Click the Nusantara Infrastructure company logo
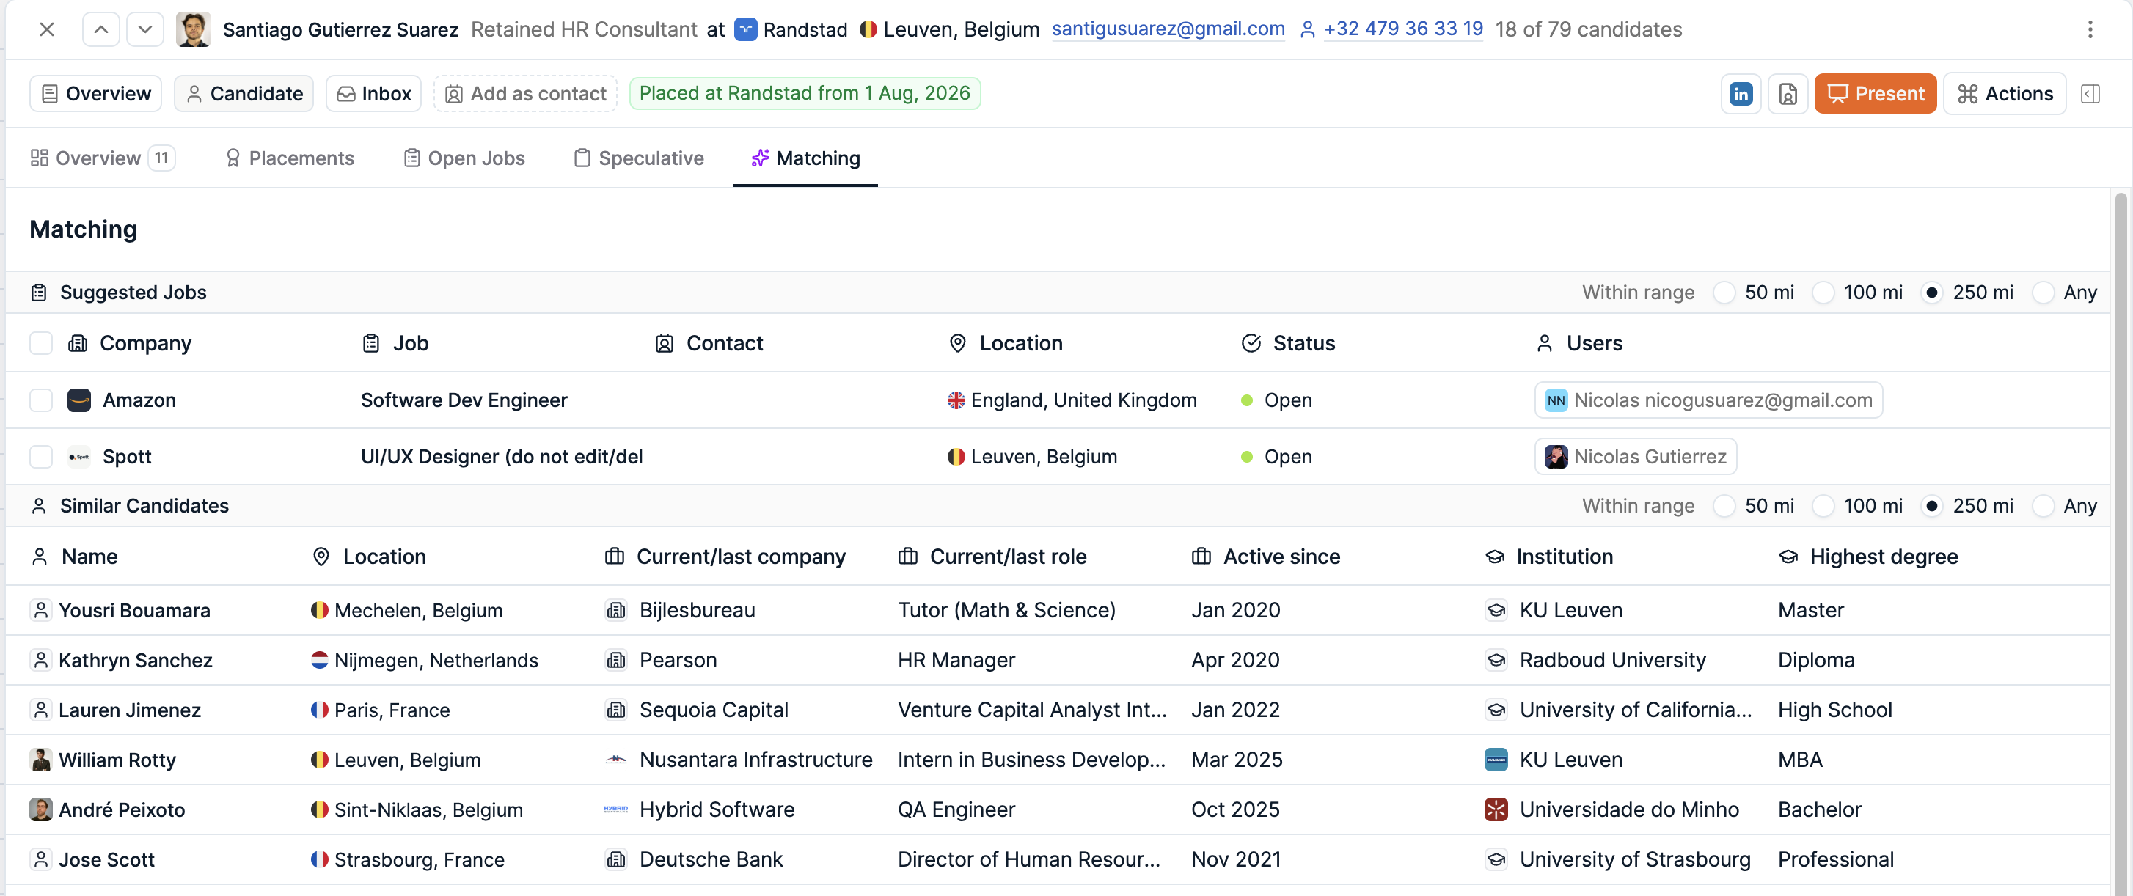 point(615,760)
